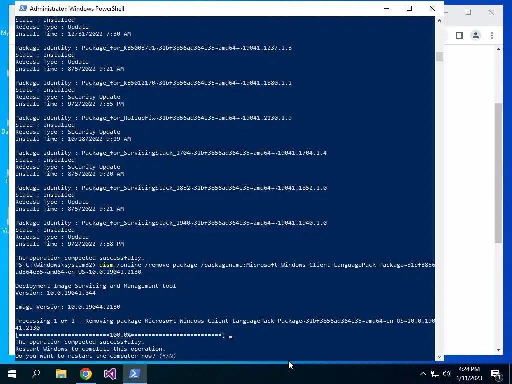512x384 pixels.
Task: Click the PowerShell icon in the title bar
Action: click(x=23, y=9)
